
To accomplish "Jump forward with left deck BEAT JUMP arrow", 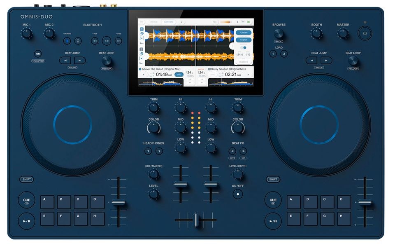I will 79,61.
